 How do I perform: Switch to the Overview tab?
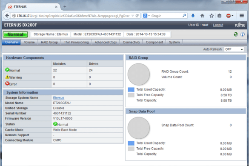[x=11, y=42]
